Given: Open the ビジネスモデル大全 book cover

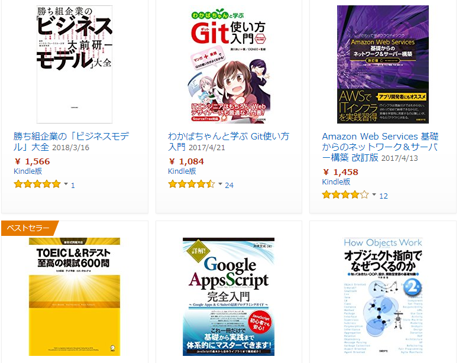Looking at the screenshot, I should click(x=75, y=64).
